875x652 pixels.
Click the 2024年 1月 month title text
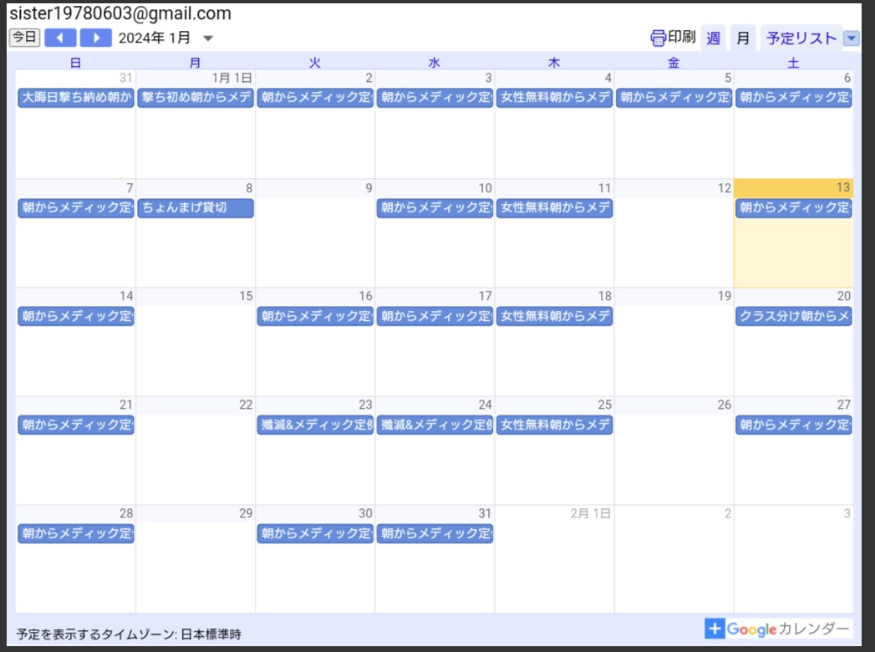coord(155,38)
